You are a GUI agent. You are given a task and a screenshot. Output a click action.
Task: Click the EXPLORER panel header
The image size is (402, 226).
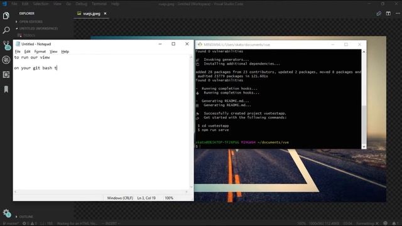(26, 13)
